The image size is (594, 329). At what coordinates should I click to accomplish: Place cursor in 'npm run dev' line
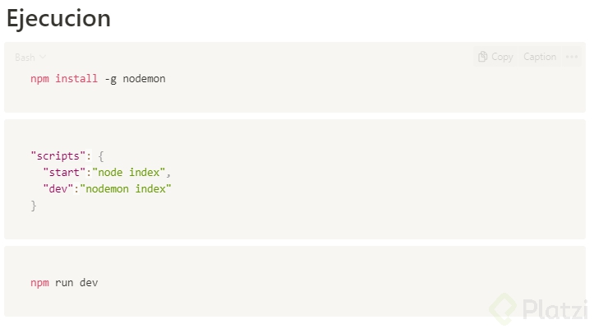coord(65,283)
